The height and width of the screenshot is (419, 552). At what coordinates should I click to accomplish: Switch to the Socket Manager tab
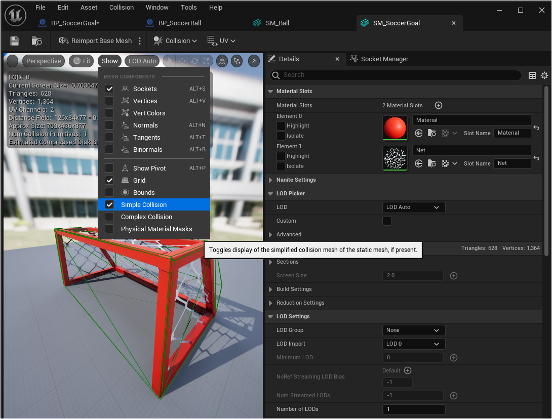[379, 59]
